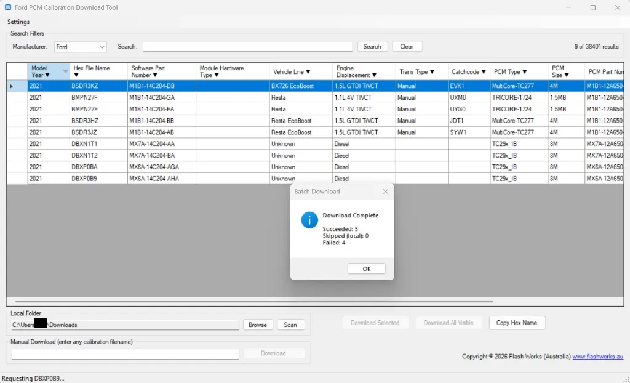Open Trans Type column filter

[x=432, y=72]
